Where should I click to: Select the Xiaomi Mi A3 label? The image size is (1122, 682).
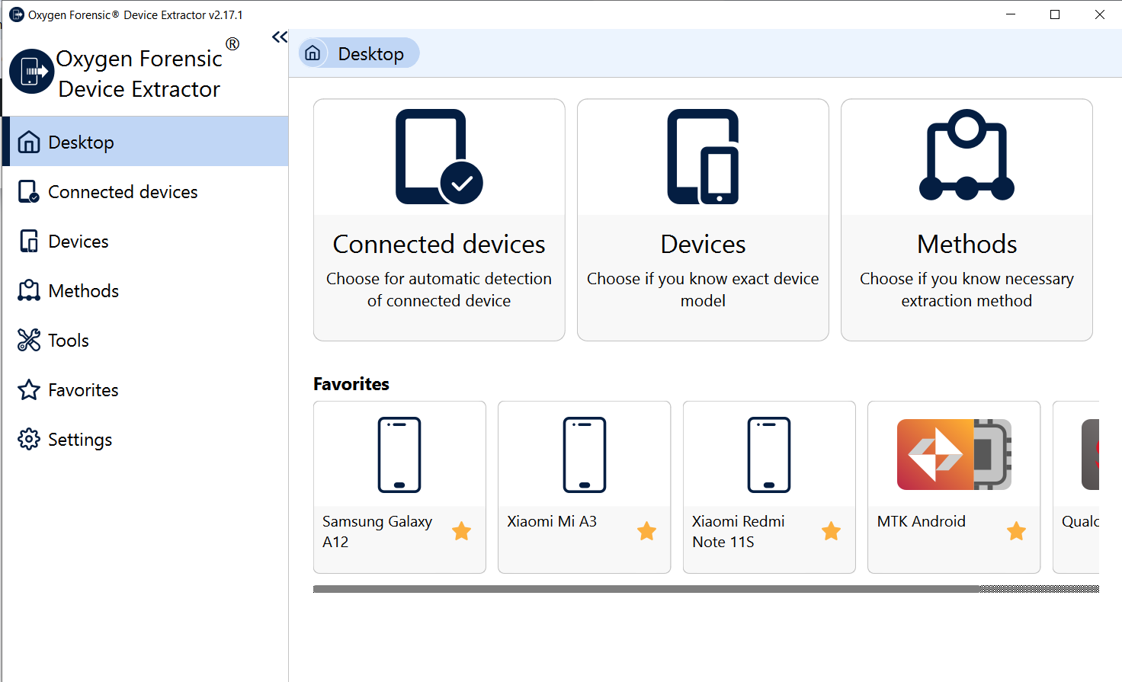(x=552, y=521)
